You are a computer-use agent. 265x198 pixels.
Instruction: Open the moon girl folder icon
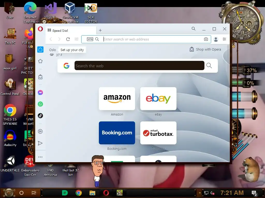point(10,62)
